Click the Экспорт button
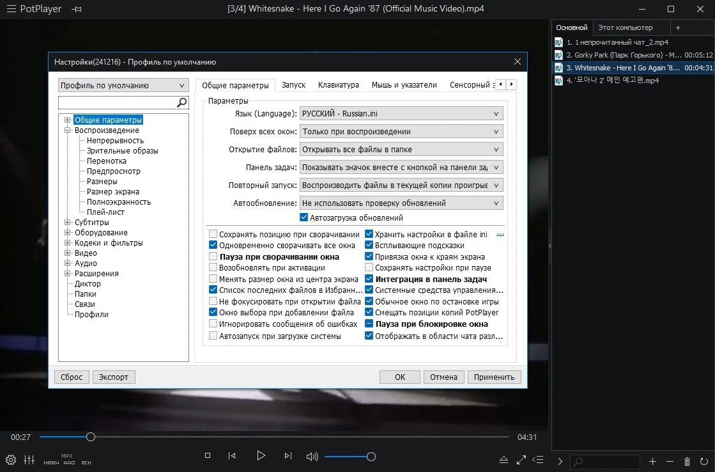Image resolution: width=715 pixels, height=472 pixels. [x=114, y=377]
